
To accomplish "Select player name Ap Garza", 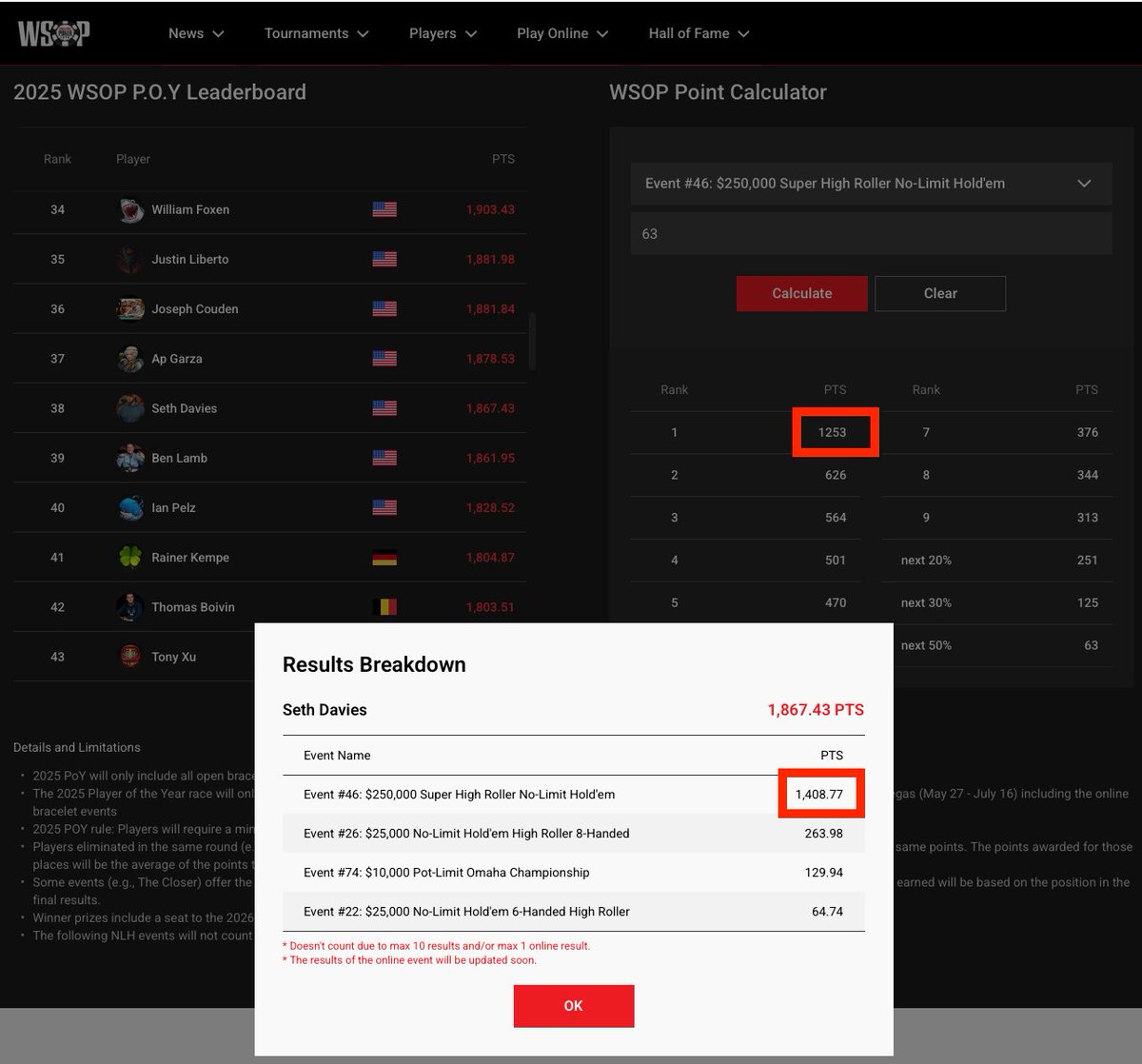I will click(177, 359).
